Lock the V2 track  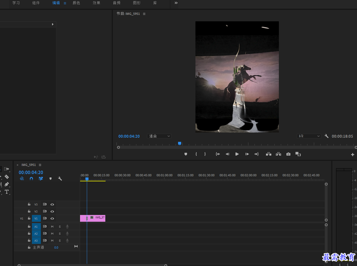coord(29,211)
